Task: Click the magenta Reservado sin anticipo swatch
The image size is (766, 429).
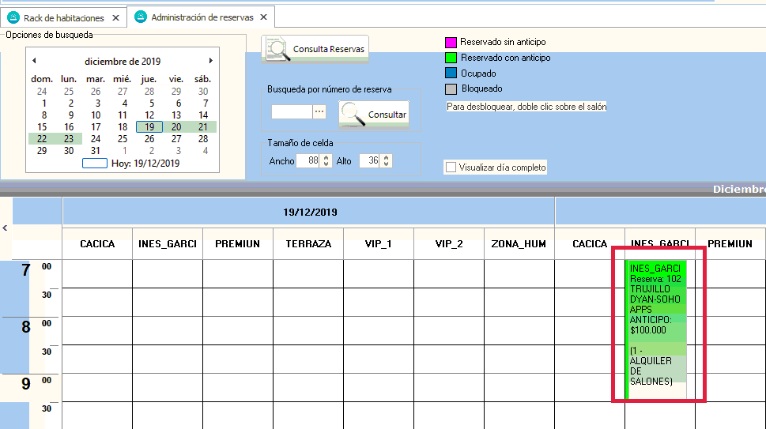Action: pos(451,43)
